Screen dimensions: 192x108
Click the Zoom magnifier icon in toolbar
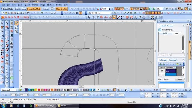pos(52,13)
